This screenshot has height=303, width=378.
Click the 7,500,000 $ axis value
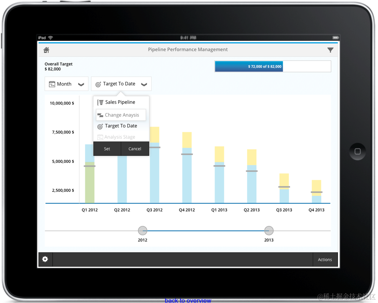tap(63, 132)
